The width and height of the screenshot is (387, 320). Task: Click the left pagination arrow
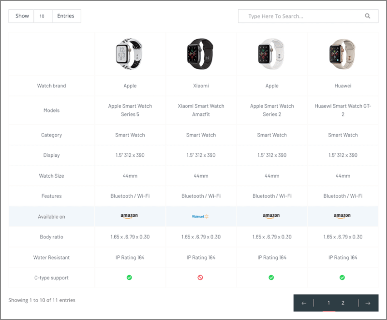coord(304,303)
